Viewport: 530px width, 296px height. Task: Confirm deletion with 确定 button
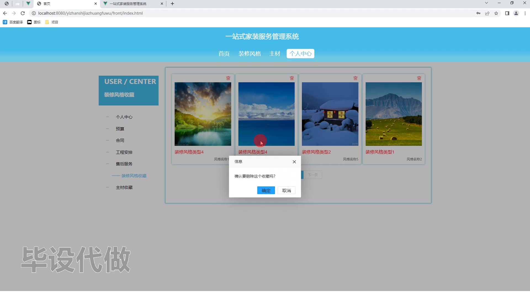[266, 191]
